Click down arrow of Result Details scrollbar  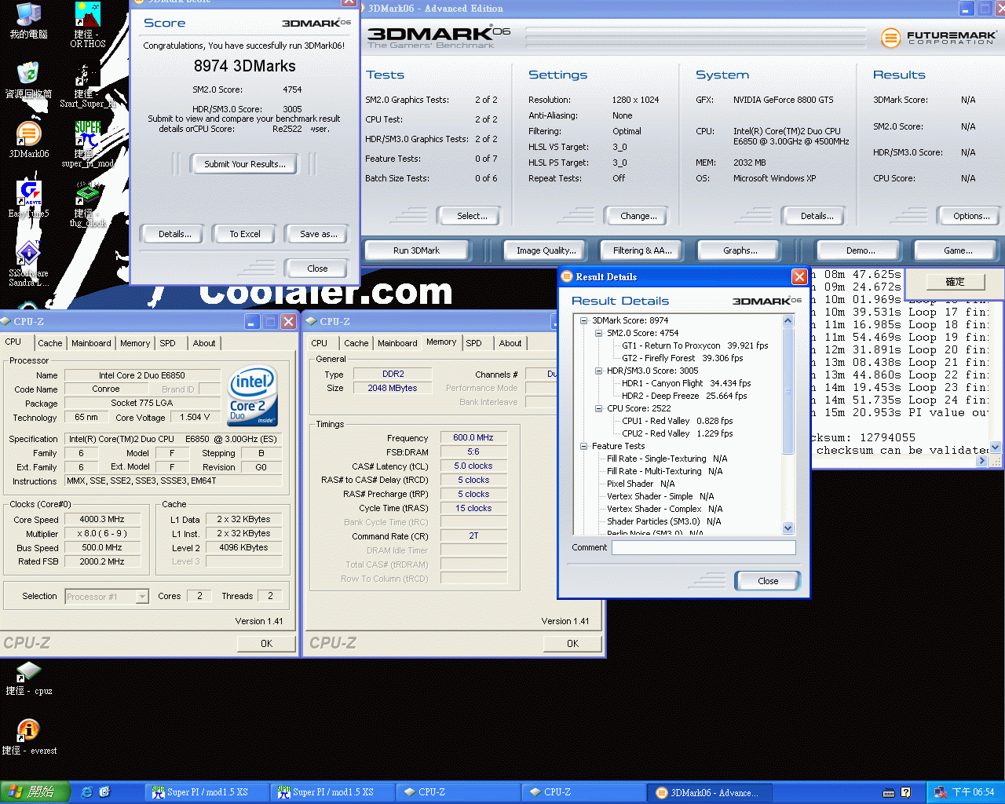tap(788, 528)
